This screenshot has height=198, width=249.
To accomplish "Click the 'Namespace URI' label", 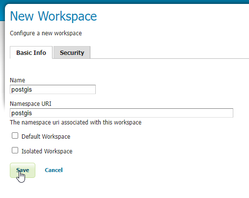I will (30, 104).
